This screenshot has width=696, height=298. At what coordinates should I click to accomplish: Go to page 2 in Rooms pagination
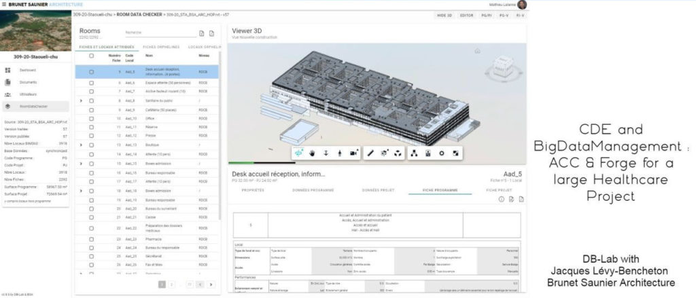(x=172, y=284)
